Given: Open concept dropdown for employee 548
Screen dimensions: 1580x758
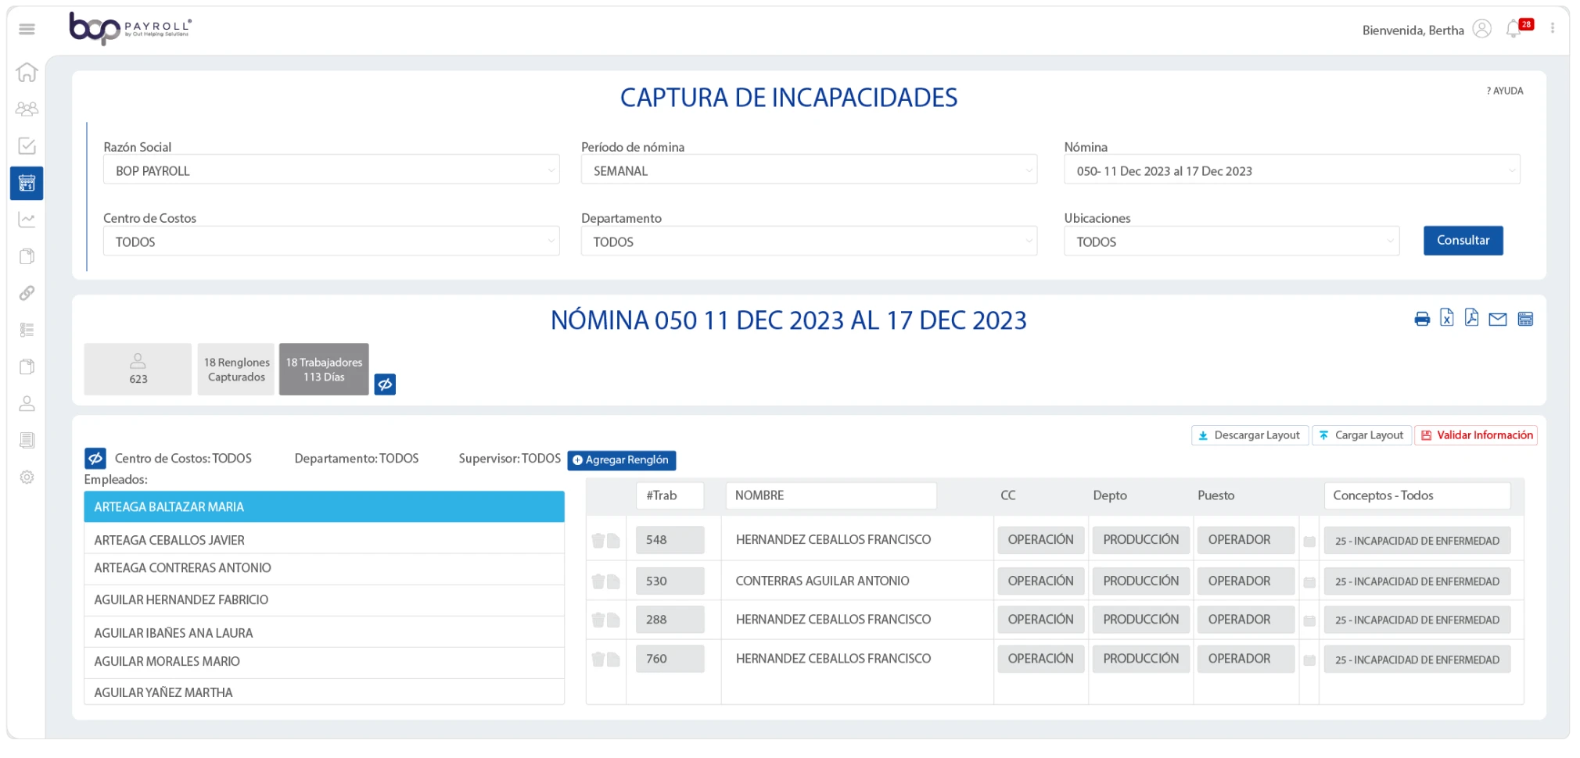Looking at the screenshot, I should point(1417,541).
